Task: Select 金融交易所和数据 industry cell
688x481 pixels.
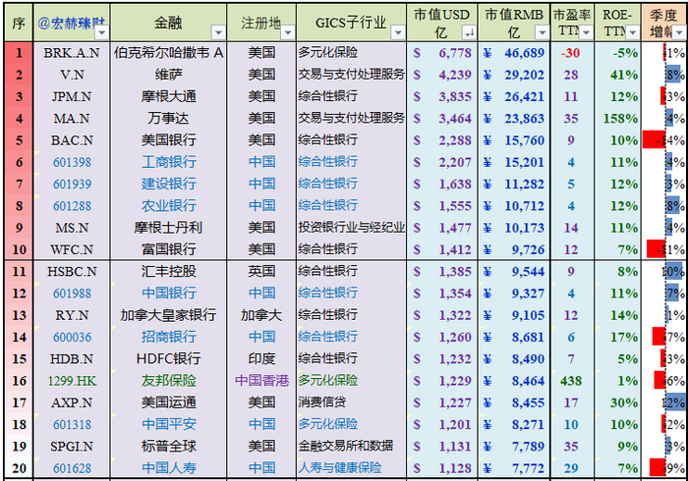Action: (351, 447)
